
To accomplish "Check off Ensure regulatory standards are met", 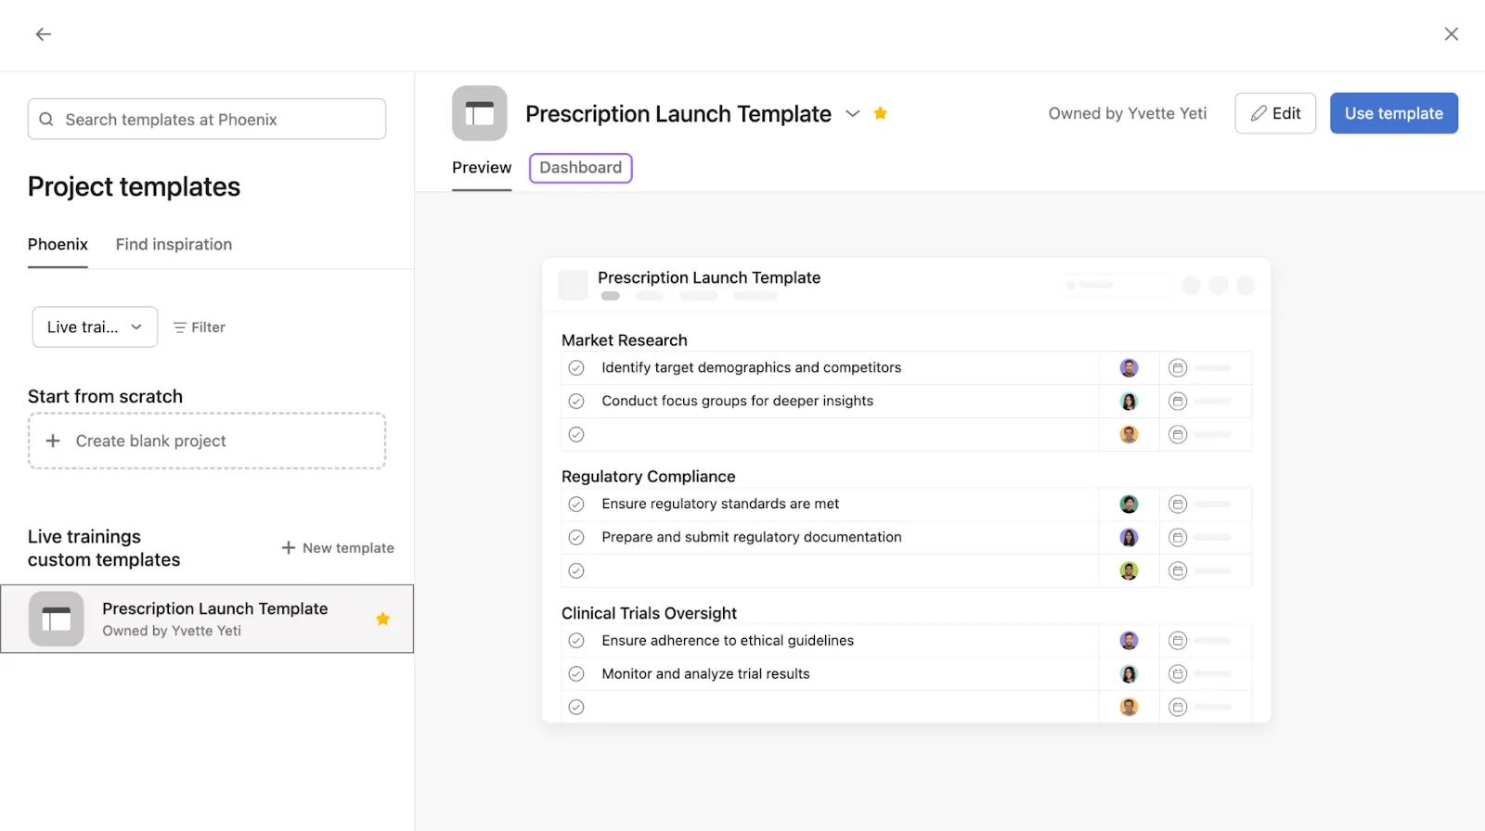I will coord(576,505).
